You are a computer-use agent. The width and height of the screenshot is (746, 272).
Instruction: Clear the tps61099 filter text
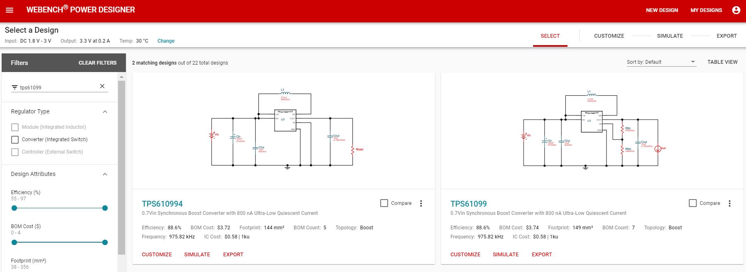102,86
